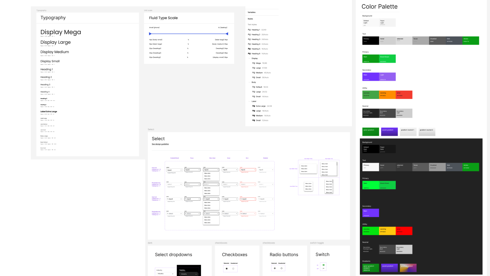Click the Ag icon for Heading 3 style
This screenshot has height=276, width=490.
pyautogui.click(x=249, y=39)
